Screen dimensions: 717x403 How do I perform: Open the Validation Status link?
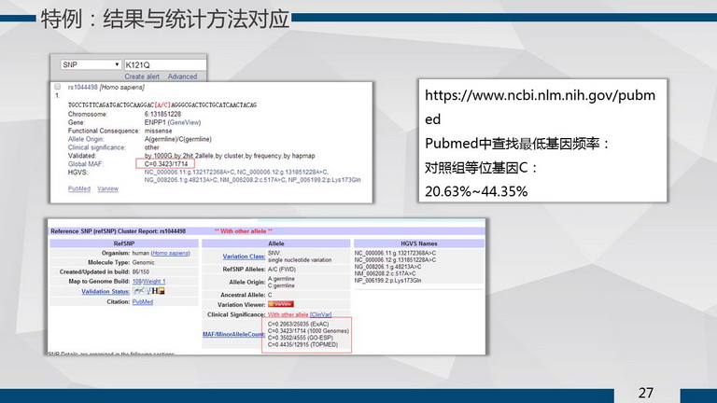point(105,291)
